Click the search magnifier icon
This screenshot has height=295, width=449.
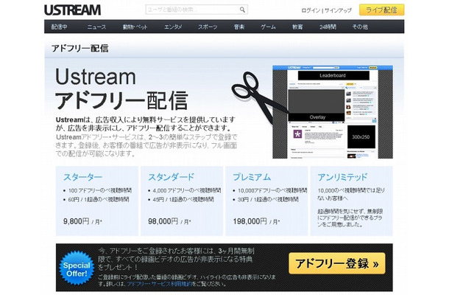pos(242,10)
